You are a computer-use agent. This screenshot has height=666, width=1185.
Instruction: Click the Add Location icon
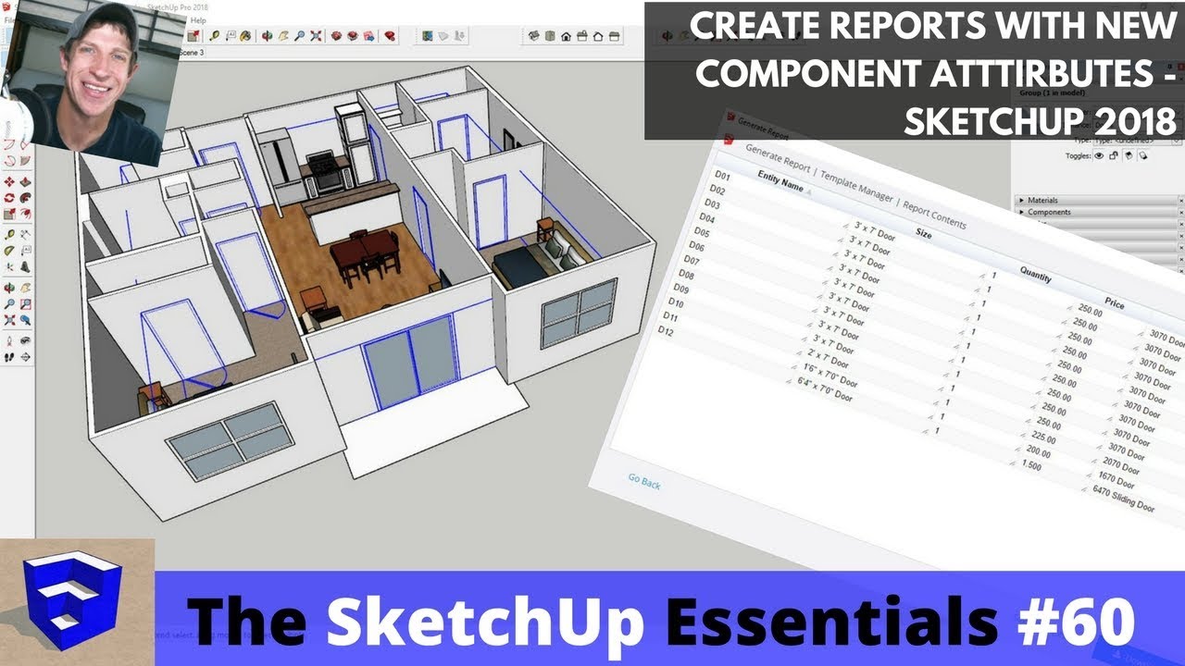[x=427, y=36]
